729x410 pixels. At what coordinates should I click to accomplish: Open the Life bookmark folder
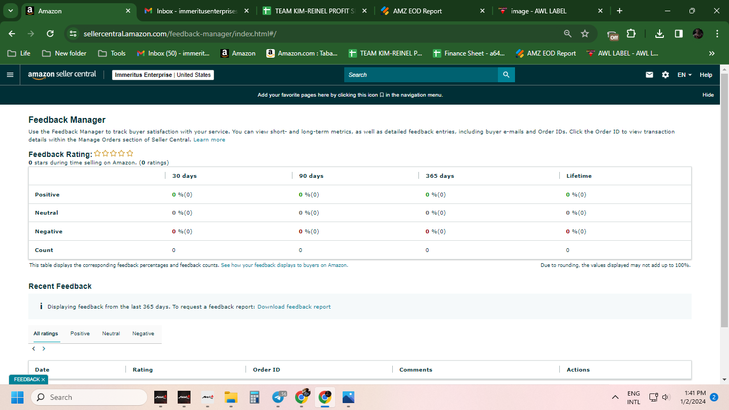[19, 53]
